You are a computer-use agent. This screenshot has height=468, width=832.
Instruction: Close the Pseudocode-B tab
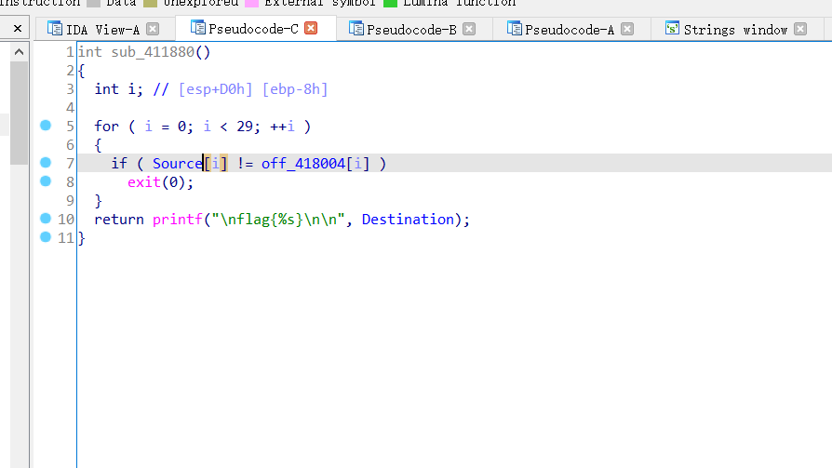[468, 29]
